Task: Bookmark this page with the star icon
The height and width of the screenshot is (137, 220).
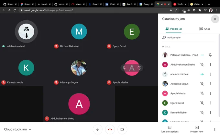Action: (x=176, y=10)
